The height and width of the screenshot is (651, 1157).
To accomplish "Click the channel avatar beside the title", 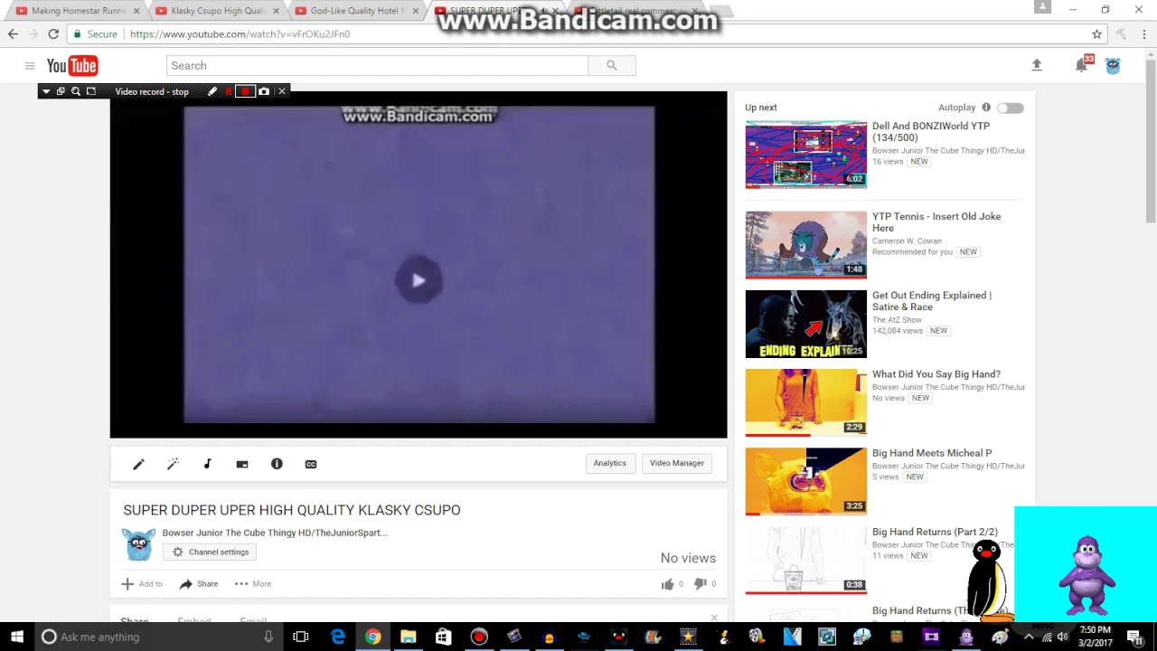I will pyautogui.click(x=139, y=544).
